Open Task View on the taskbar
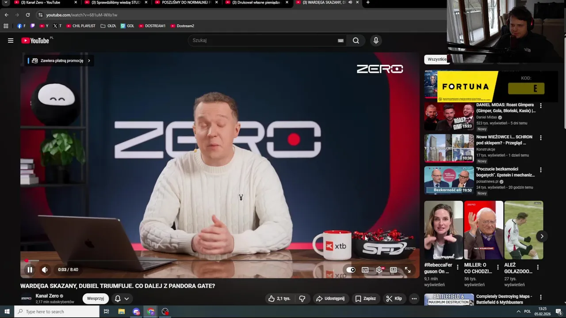Screen dimensions: 566x318 coord(107,312)
